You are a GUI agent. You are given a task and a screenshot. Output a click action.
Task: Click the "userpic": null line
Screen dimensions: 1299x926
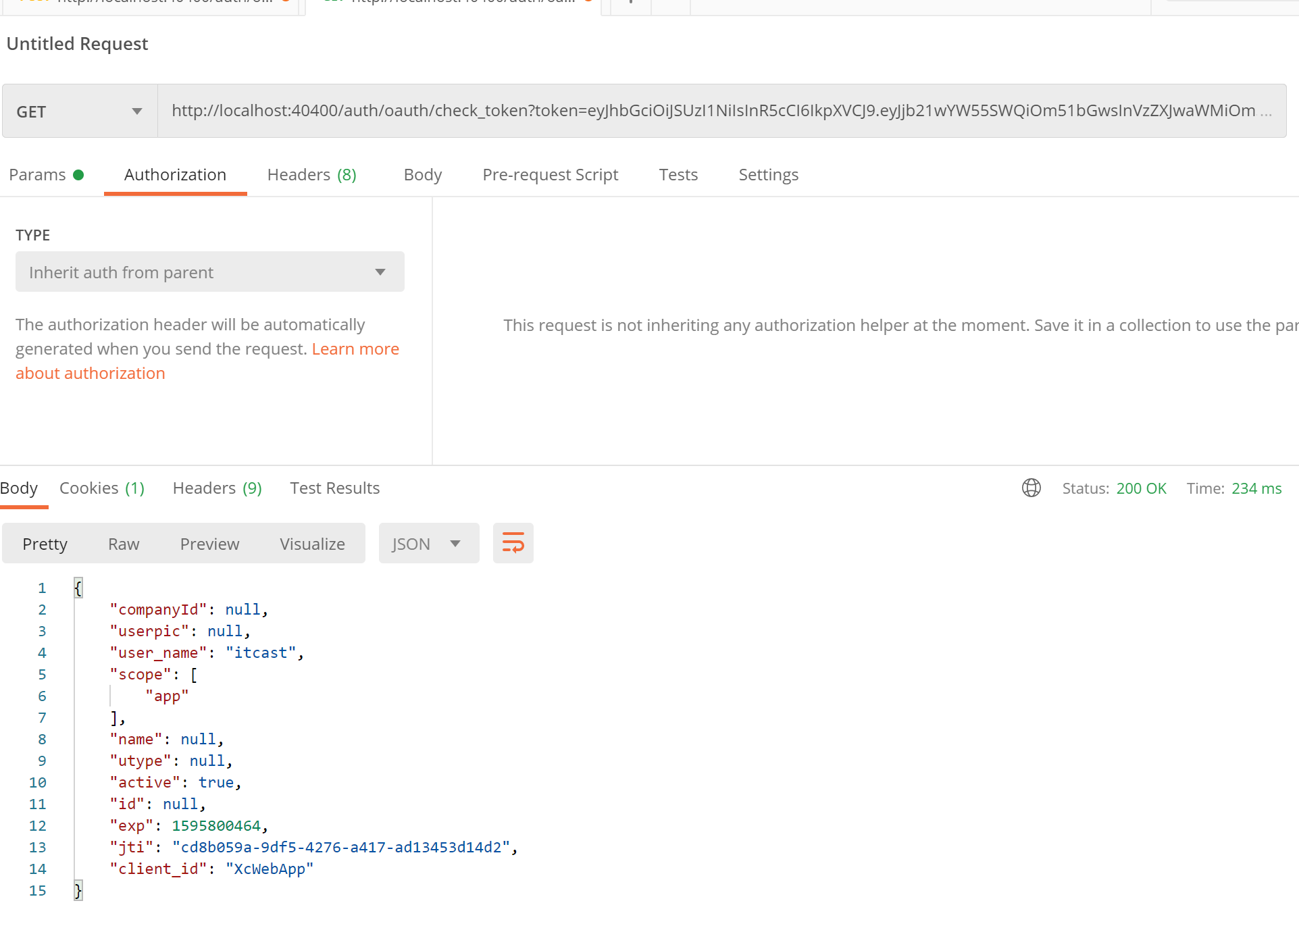[180, 632]
